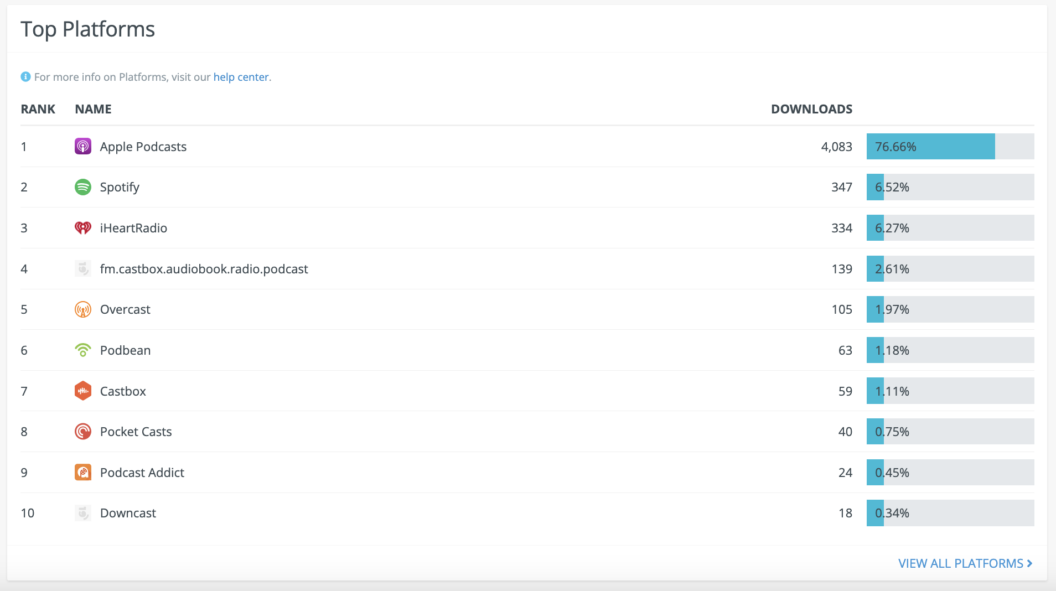Select the Castbox name text
1056x591 pixels.
[123, 391]
